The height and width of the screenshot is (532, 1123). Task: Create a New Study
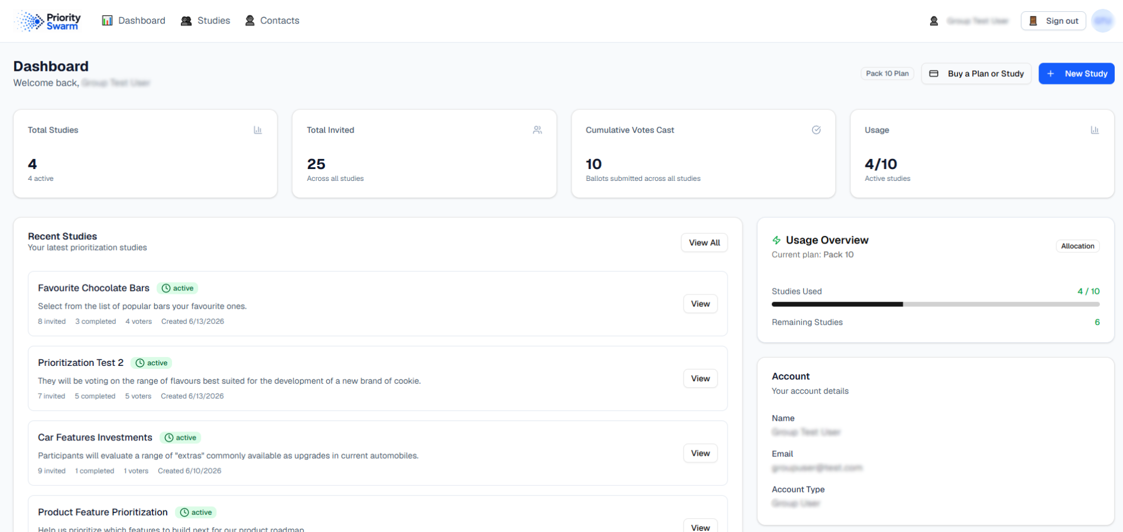click(1076, 74)
